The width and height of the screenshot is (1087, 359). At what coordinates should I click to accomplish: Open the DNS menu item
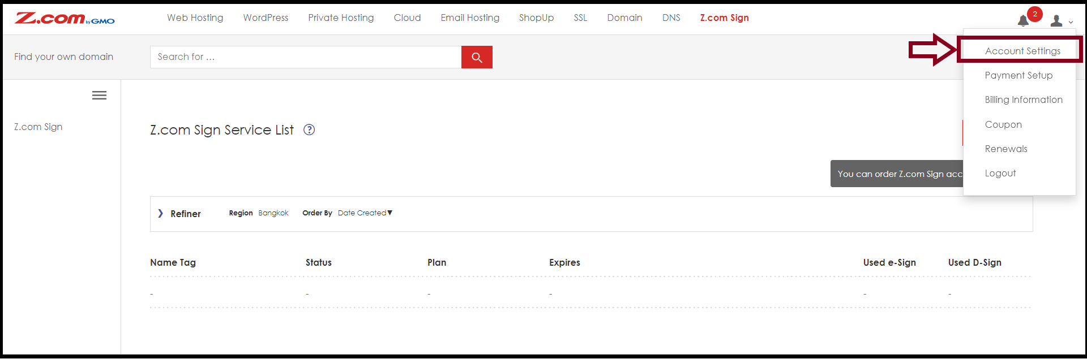point(671,18)
